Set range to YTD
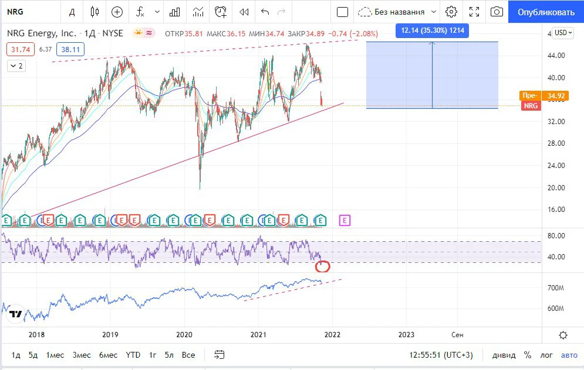Viewport: 584px width, 370px height. click(133, 355)
